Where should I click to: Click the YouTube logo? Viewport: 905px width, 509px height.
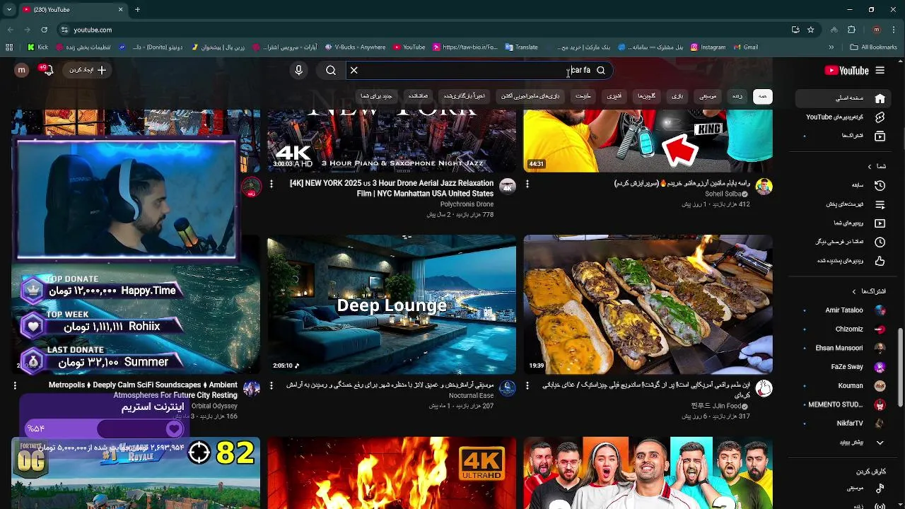click(846, 70)
